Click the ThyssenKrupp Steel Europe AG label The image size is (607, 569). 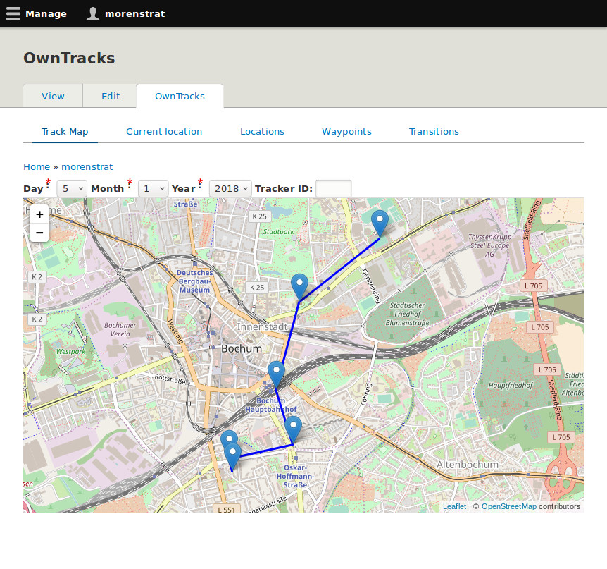[489, 245]
